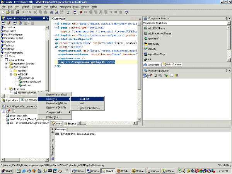Open the File menu
The height and width of the screenshot is (174, 232).
pyautogui.click(x=3, y=7)
